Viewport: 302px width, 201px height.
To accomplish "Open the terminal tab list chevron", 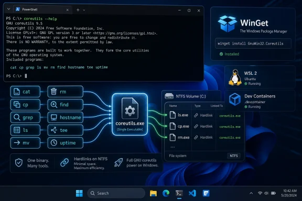I will point(8,9).
